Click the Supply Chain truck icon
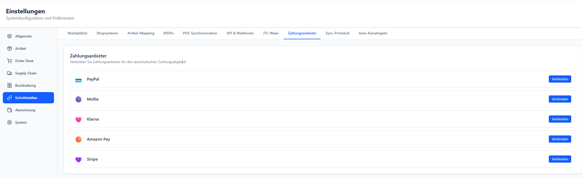582x178 pixels. (x=10, y=73)
